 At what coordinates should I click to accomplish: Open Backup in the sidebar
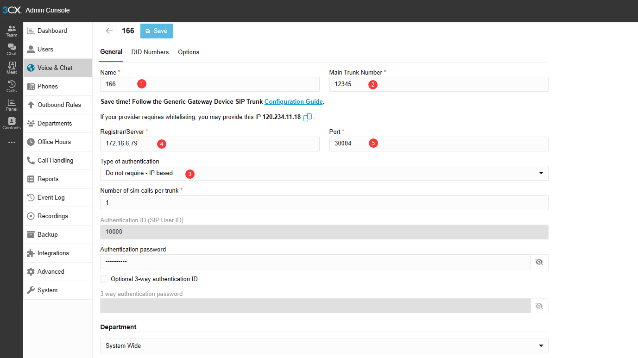pos(58,235)
